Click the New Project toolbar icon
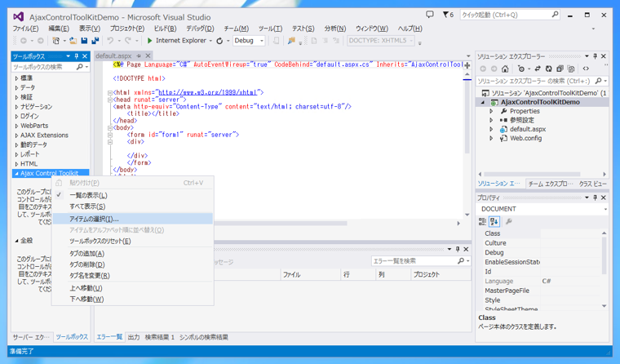Screen dimensions: 620x364 click(55, 40)
